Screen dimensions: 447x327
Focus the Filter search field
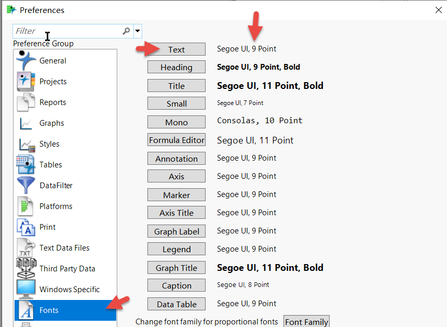pos(73,31)
